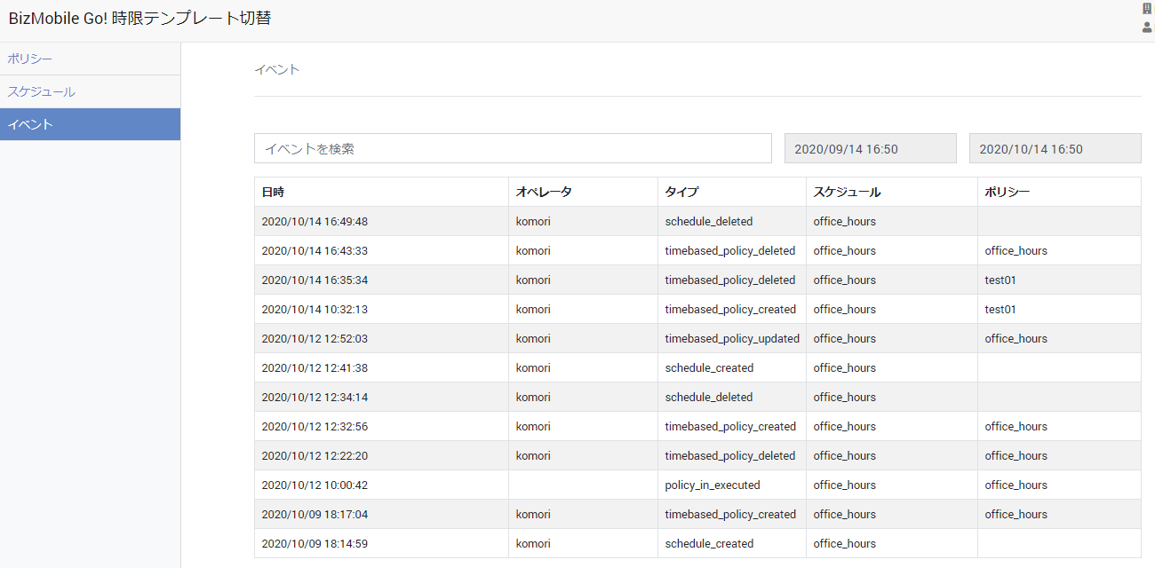Click the timebased_policy_updated event type cell
This screenshot has height=568, width=1155.
click(732, 338)
